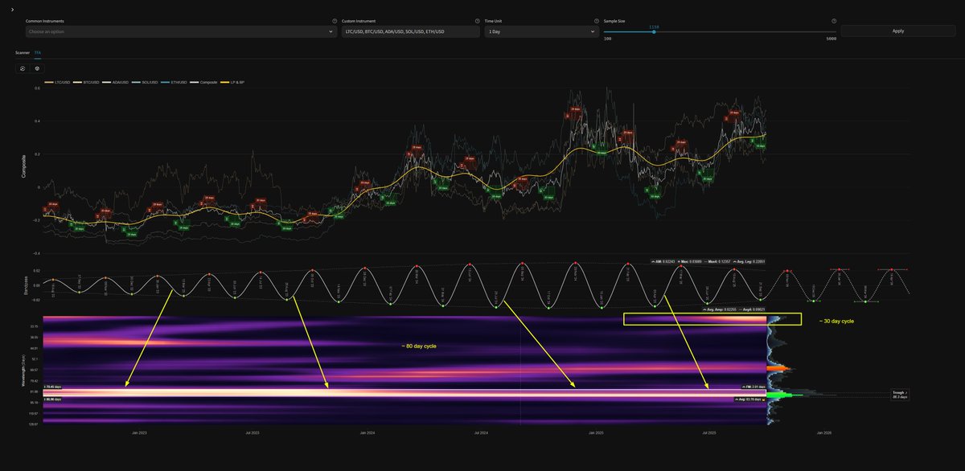Click the Trough 86.2 days label
The width and height of the screenshot is (965, 471).
[x=899, y=395]
